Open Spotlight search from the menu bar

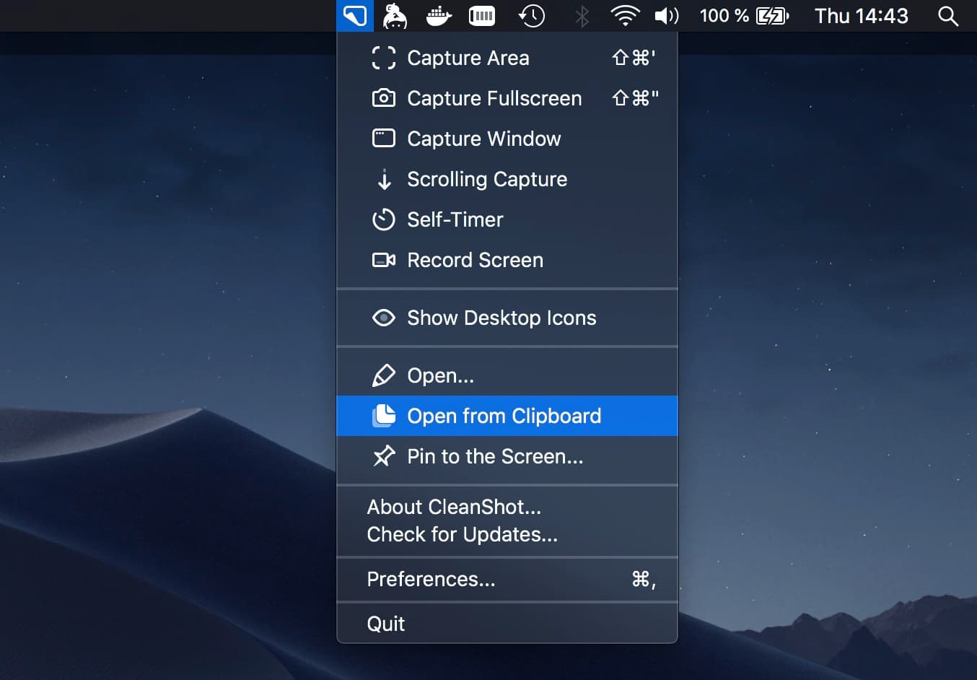click(x=947, y=15)
